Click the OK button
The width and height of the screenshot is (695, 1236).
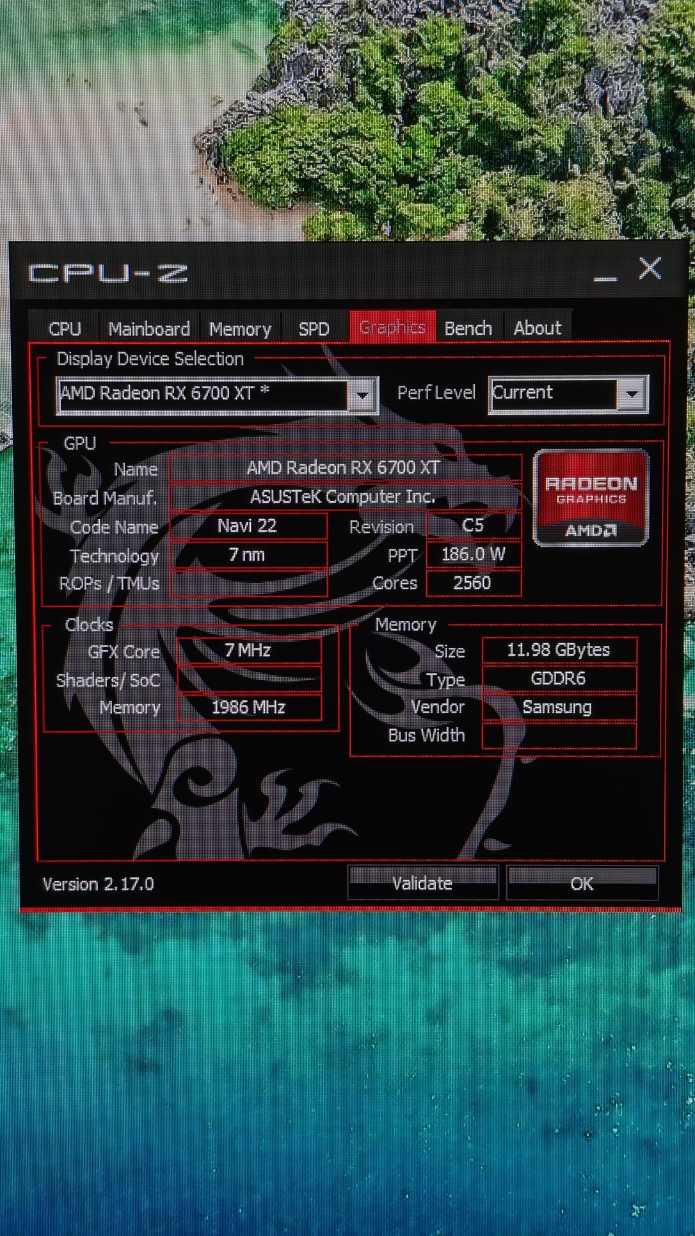pos(582,883)
